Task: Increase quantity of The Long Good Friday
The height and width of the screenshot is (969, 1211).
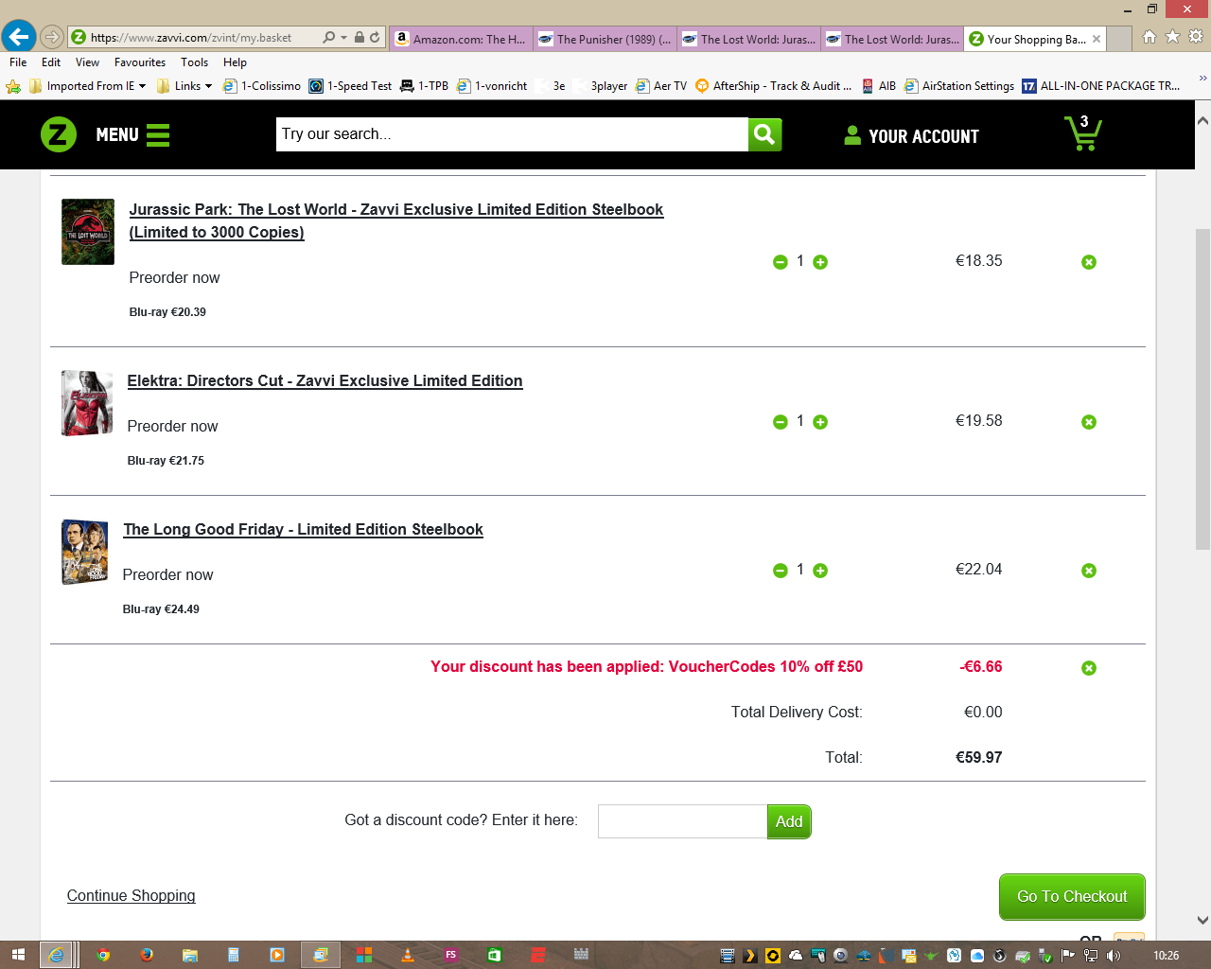Action: (x=820, y=571)
